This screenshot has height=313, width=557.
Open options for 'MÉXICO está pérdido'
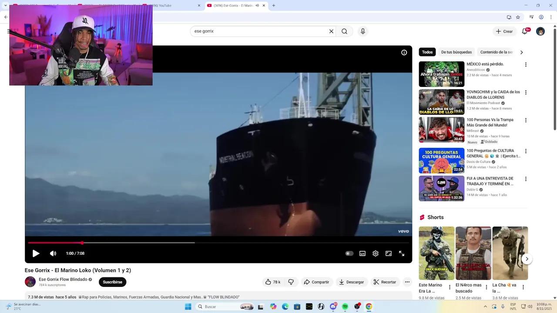[x=526, y=65]
